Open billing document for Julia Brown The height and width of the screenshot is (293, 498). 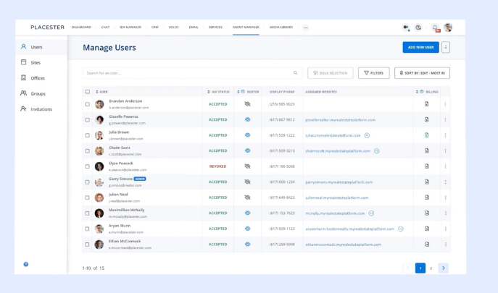(x=426, y=135)
